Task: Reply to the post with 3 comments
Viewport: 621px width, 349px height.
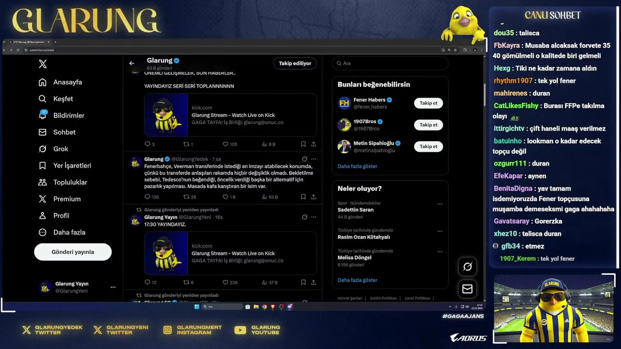Action: (x=149, y=144)
